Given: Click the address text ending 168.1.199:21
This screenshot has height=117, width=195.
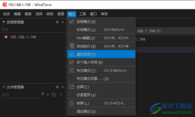Looking at the screenshot, I should point(148,31).
